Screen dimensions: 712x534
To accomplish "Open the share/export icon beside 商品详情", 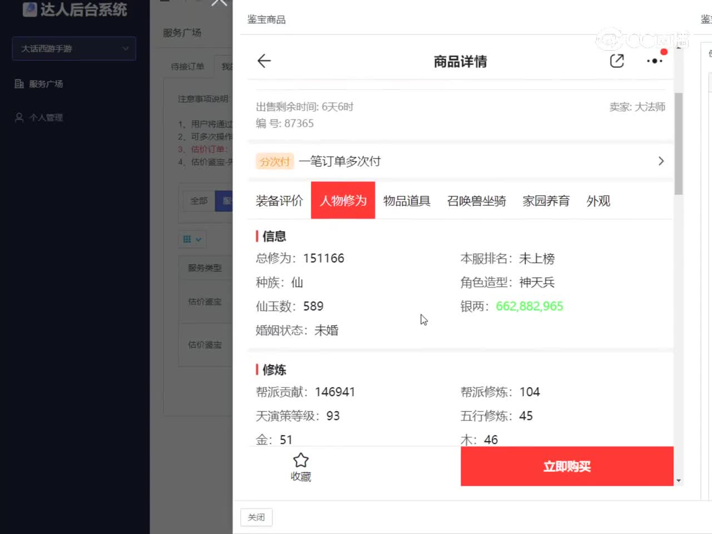I will (x=617, y=61).
